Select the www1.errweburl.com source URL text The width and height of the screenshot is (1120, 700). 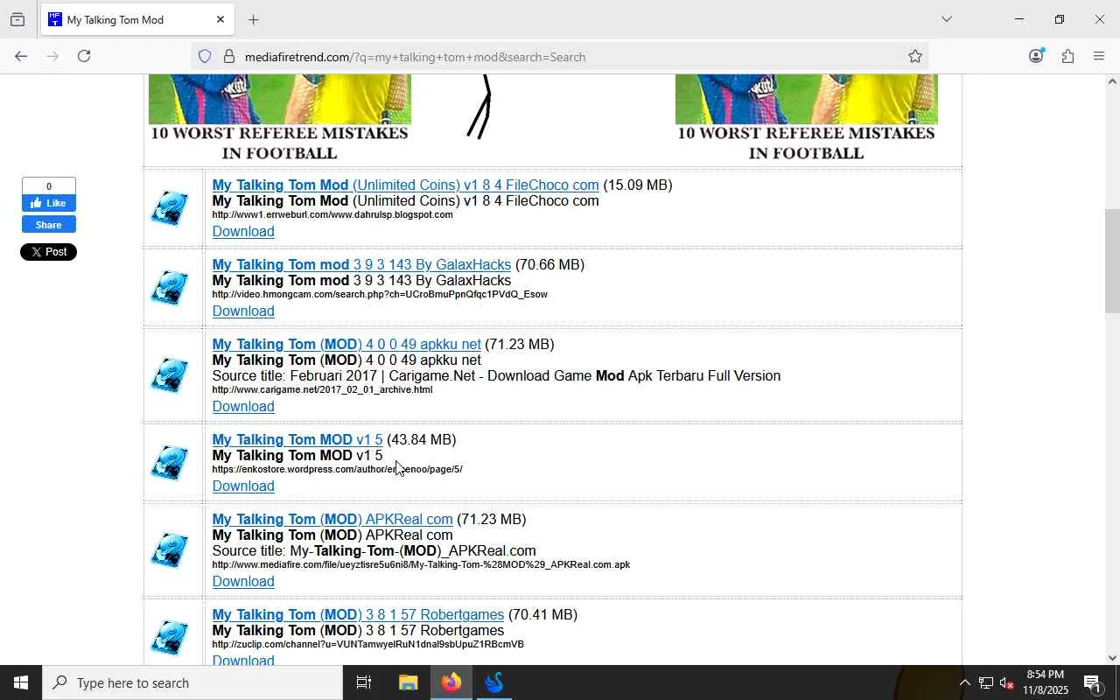[x=332, y=215]
